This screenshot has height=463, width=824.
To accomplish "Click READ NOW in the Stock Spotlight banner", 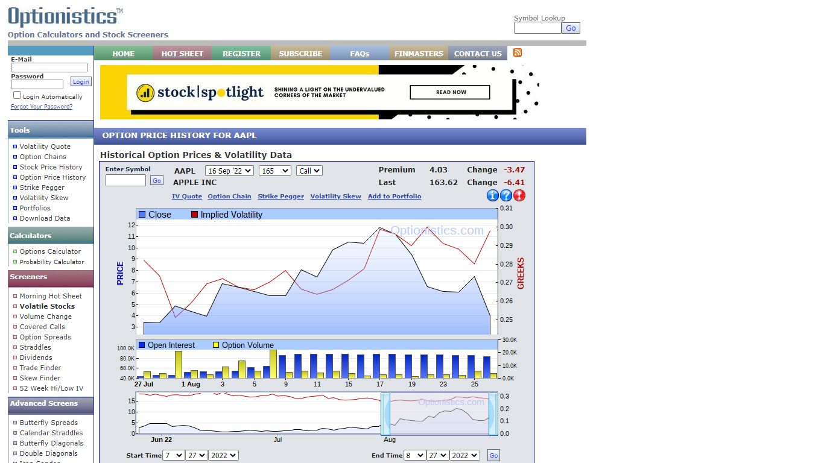I will (x=450, y=92).
